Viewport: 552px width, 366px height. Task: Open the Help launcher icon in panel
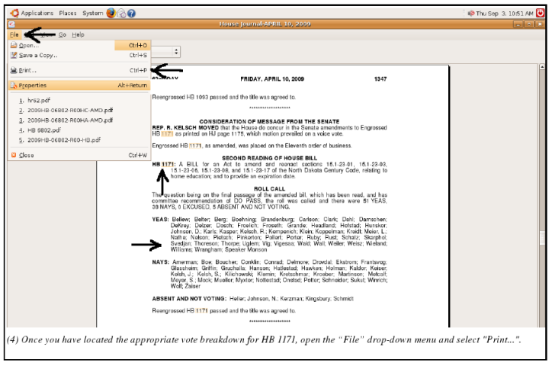click(x=132, y=13)
